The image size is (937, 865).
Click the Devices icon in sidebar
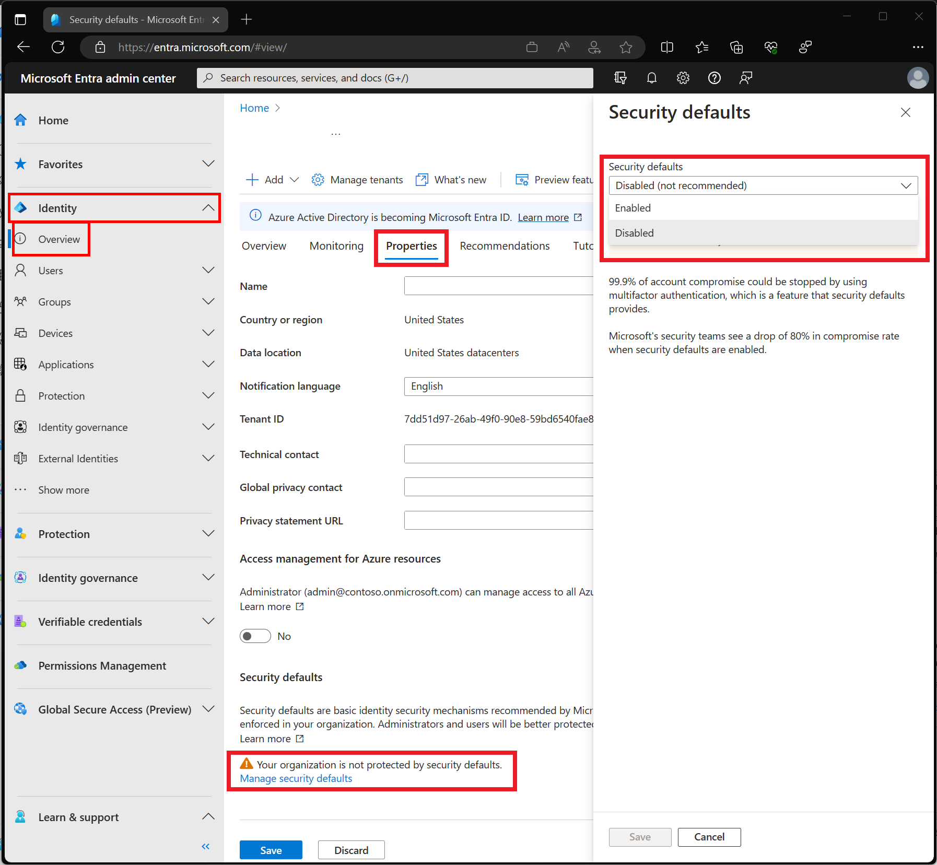pyautogui.click(x=20, y=333)
